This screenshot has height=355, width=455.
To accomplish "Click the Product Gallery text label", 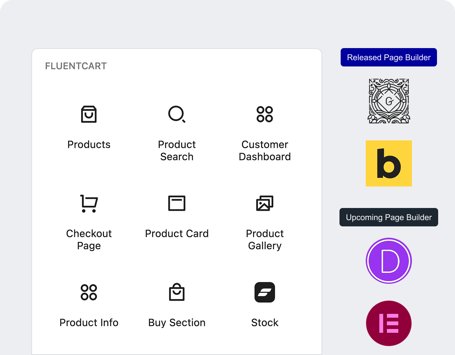I will click(x=265, y=240).
